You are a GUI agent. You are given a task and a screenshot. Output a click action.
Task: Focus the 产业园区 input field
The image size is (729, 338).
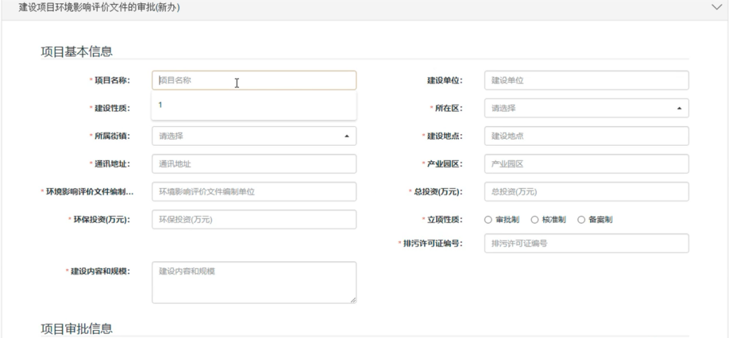(x=586, y=164)
